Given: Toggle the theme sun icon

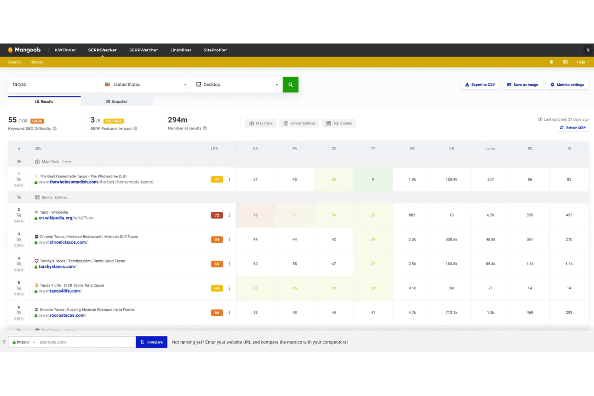Looking at the screenshot, I should 551,62.
